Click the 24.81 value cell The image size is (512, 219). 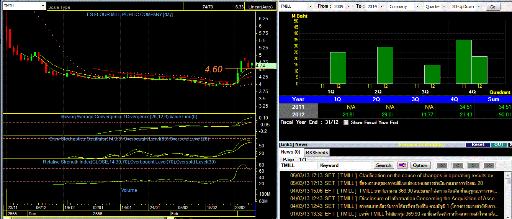coord(337,114)
